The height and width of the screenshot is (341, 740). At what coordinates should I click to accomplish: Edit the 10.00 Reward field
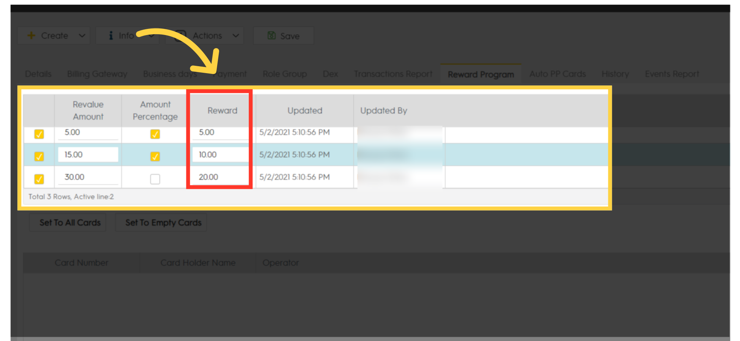220,154
